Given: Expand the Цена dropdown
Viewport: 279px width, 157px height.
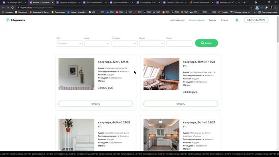Looking at the screenshot, I should (x=97, y=44).
